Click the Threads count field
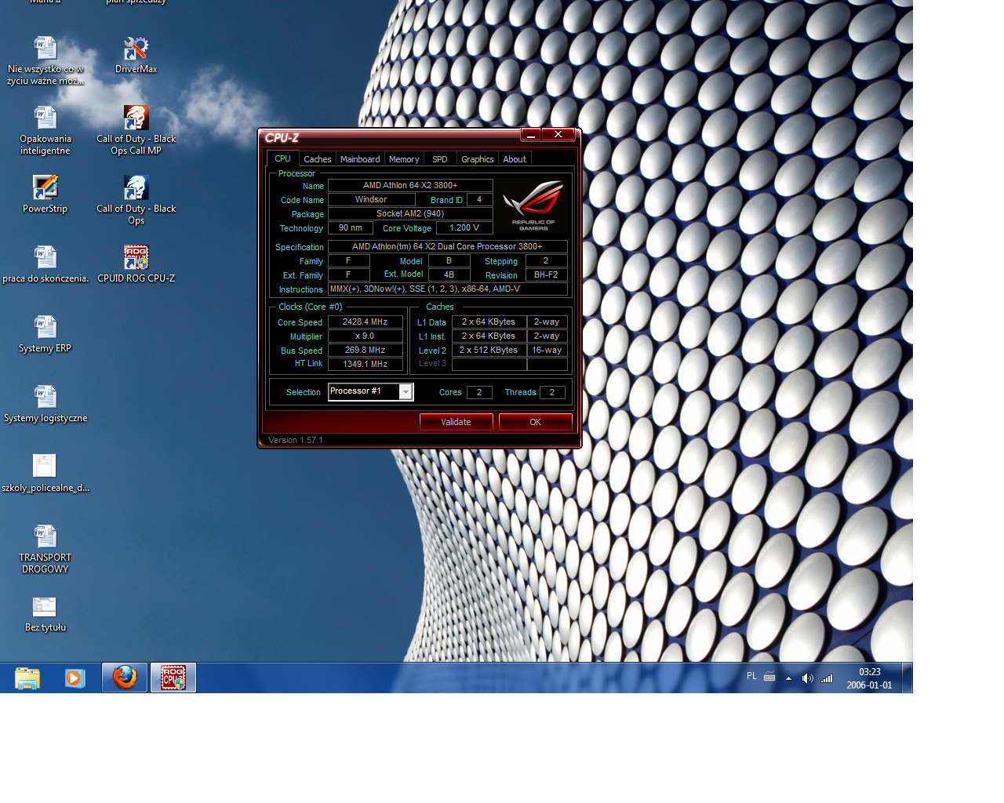1004x803 pixels. click(x=552, y=392)
